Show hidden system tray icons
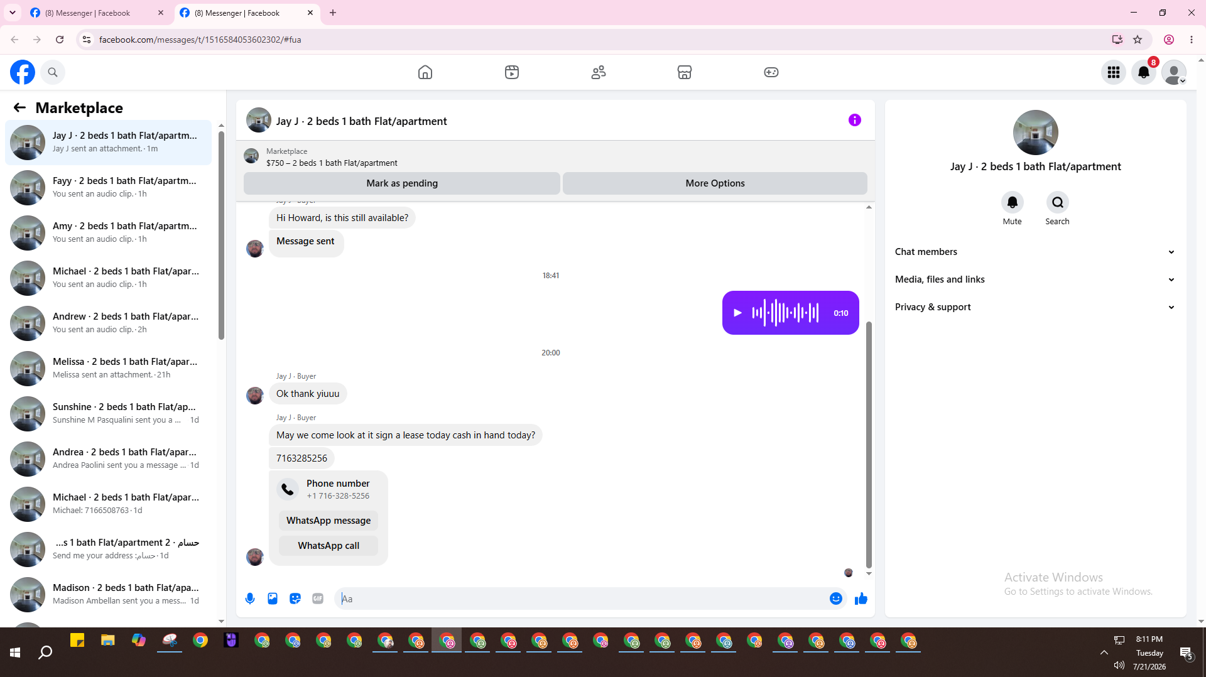 click(x=1104, y=653)
